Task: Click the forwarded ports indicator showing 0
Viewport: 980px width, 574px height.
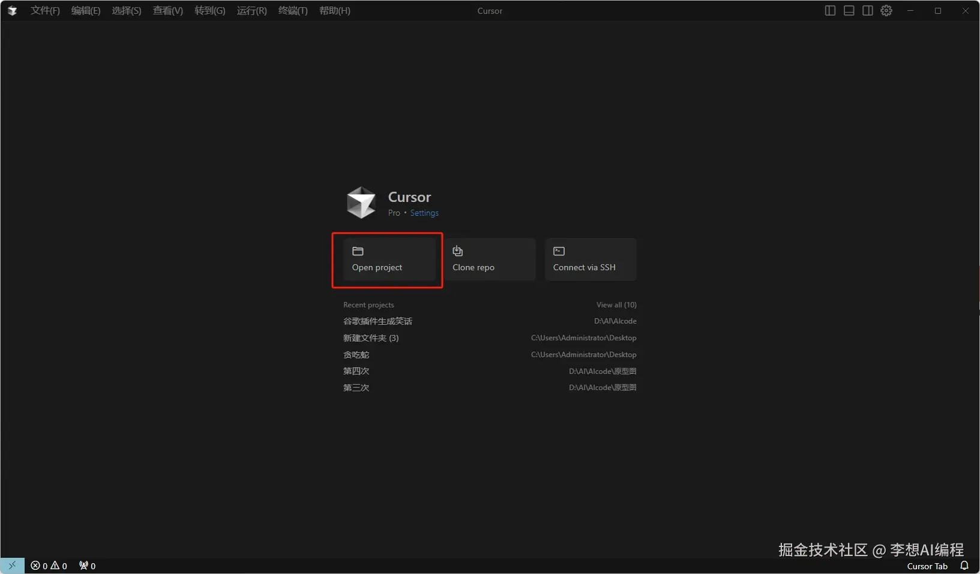Action: tap(88, 566)
